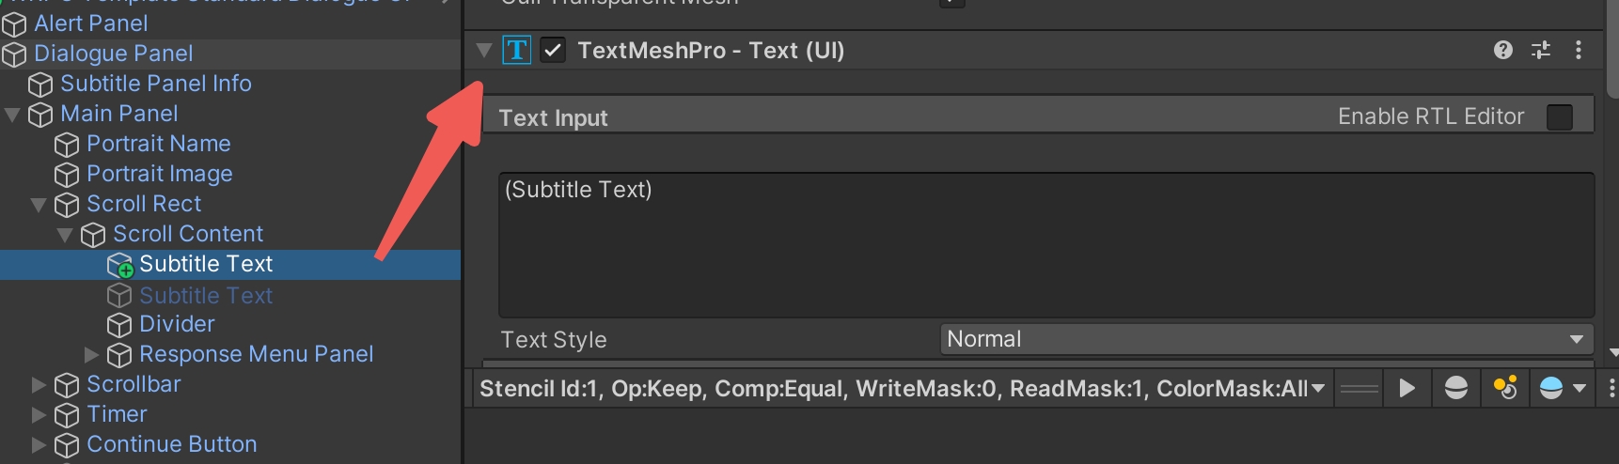Click the sphere preview shape icon
The width and height of the screenshot is (1619, 464).
[x=1455, y=388]
